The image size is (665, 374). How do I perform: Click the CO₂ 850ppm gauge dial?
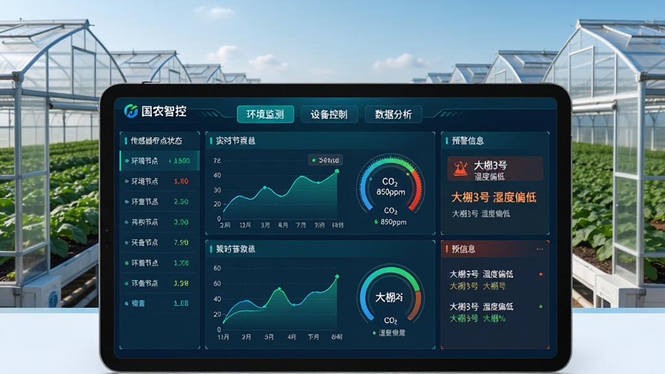tap(390, 184)
